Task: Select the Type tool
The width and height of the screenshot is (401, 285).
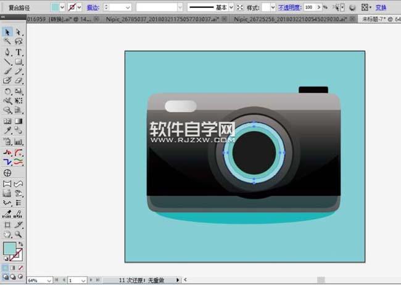Action: tap(18, 52)
